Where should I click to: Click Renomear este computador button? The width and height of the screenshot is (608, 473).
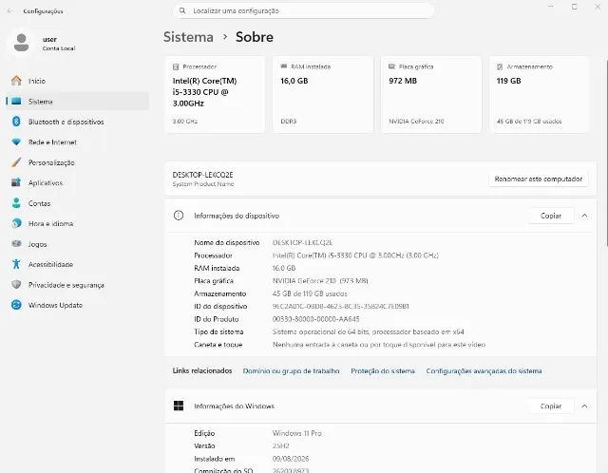[539, 179]
